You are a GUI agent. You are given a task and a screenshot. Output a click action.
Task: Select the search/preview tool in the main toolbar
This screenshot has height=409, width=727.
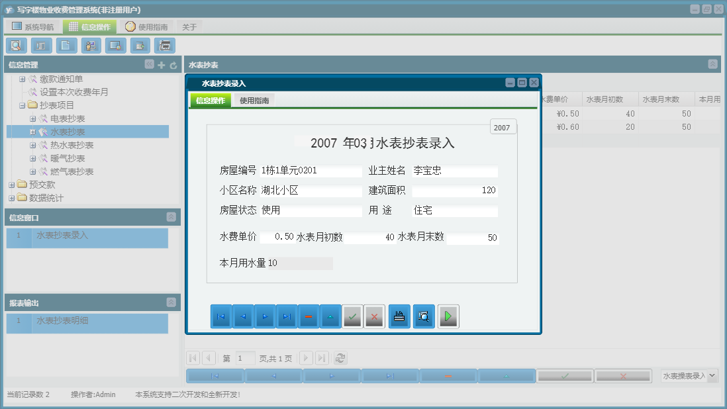point(16,46)
